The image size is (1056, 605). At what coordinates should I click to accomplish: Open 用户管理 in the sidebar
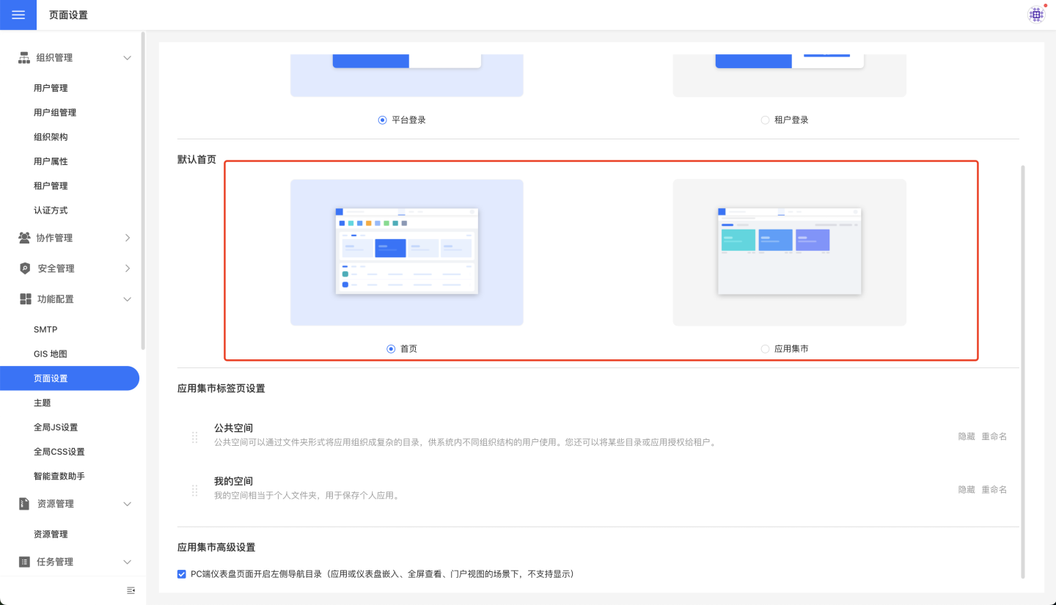[51, 88]
